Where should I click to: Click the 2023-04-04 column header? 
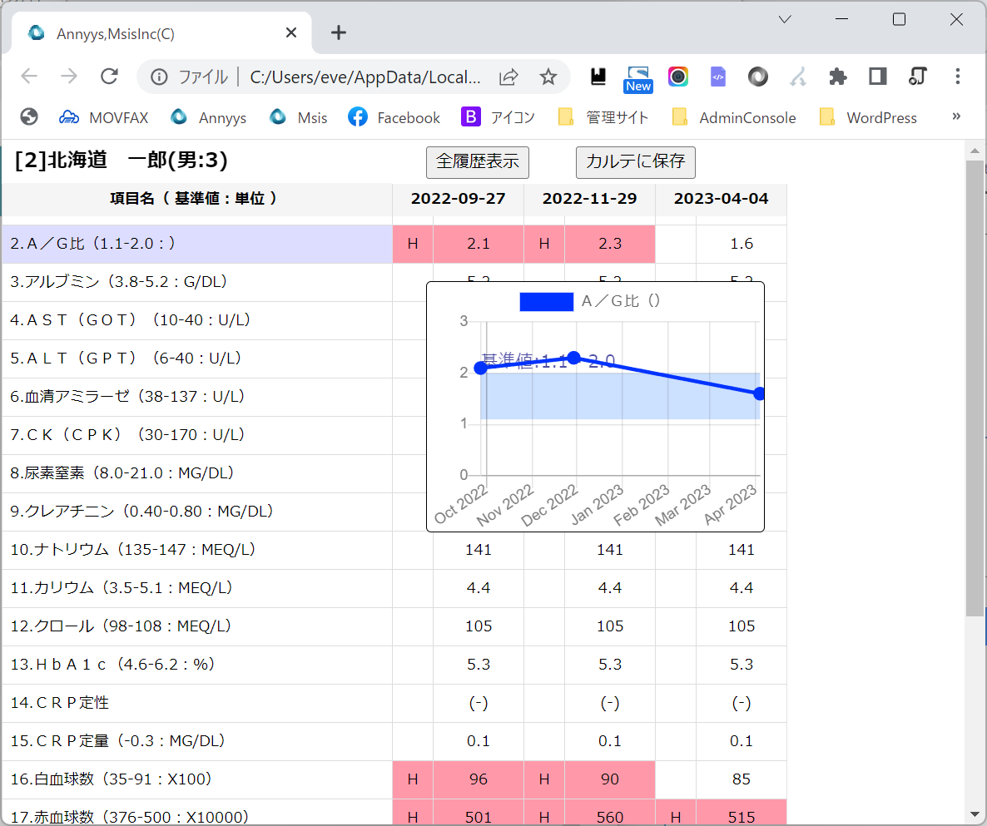point(722,199)
